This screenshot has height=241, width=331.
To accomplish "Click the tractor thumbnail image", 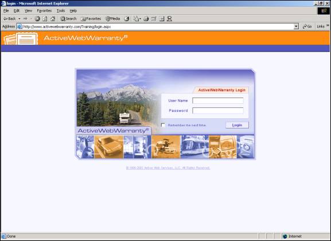I will point(166,147).
